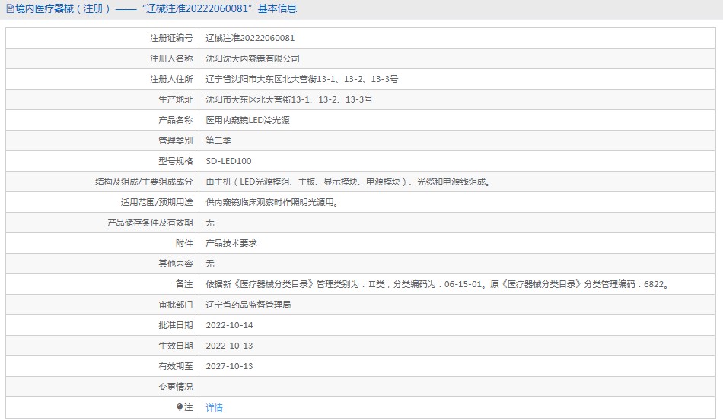
Task: Click the 批准日期 label
Action: (176, 325)
